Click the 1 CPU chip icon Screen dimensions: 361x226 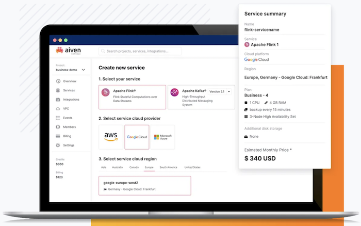tap(246, 103)
